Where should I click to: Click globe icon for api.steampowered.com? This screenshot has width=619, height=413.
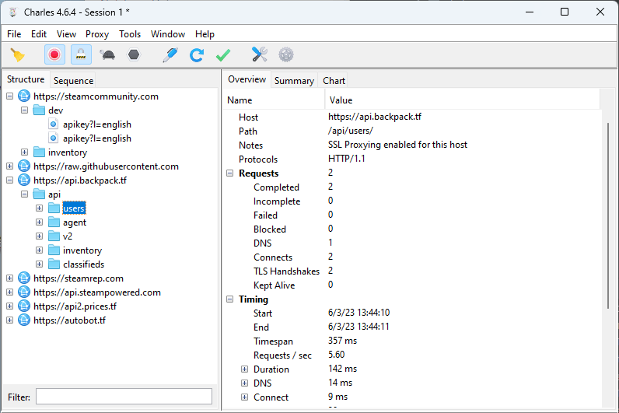(x=24, y=292)
